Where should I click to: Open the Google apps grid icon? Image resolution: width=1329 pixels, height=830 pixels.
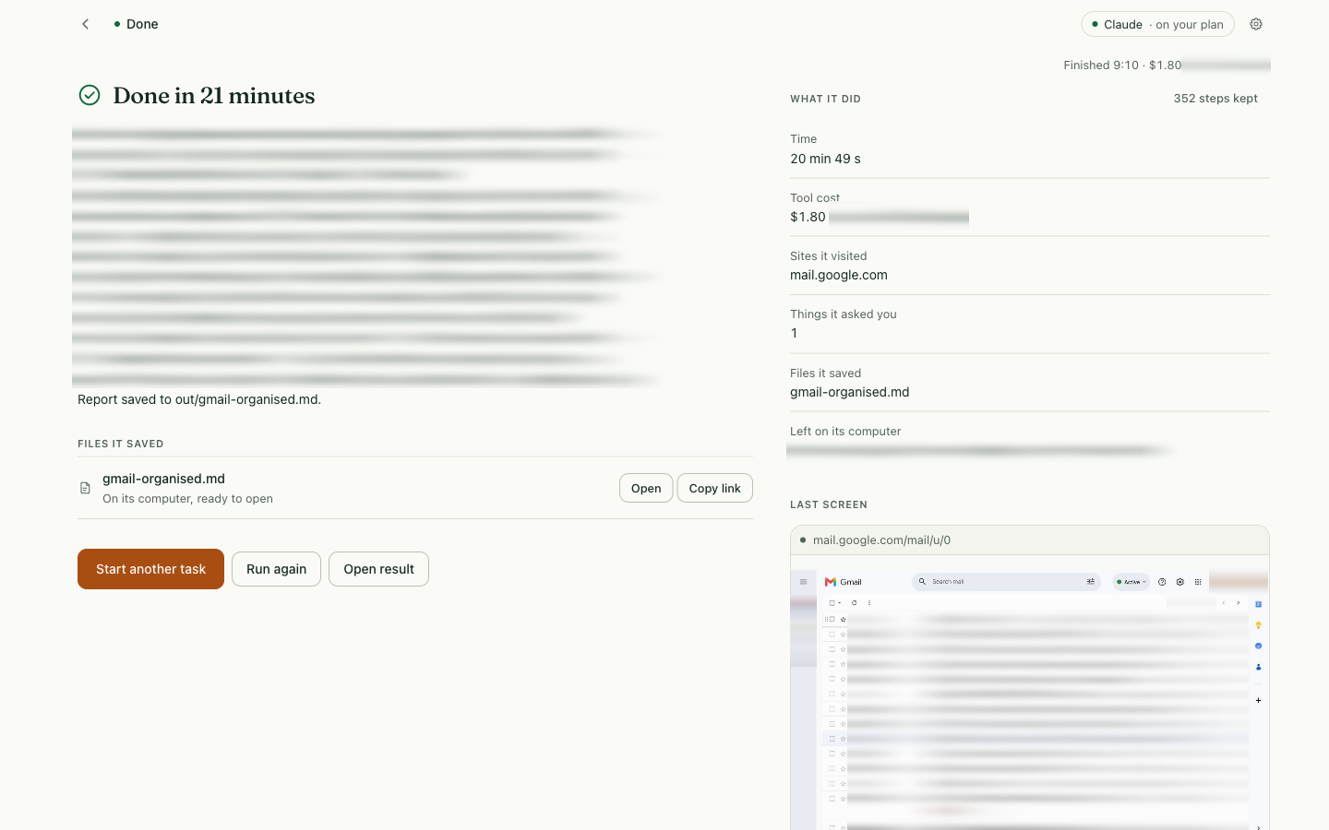pos(1198,582)
